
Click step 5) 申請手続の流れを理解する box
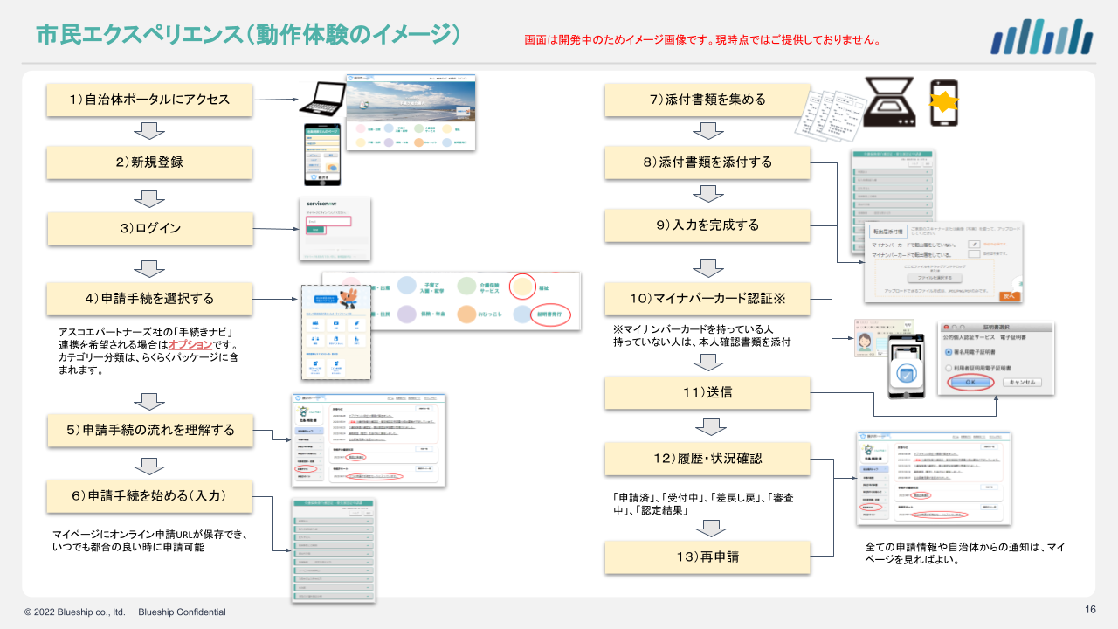pyautogui.click(x=151, y=431)
